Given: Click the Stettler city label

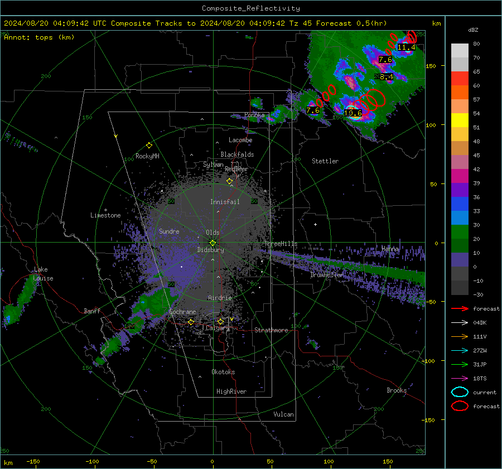Looking at the screenshot, I should coord(325,161).
